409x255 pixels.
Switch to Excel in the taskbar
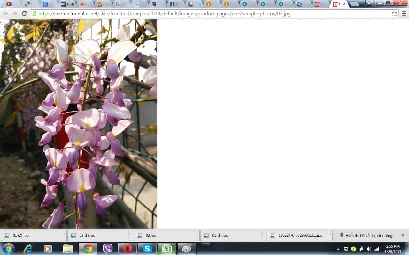click(167, 249)
